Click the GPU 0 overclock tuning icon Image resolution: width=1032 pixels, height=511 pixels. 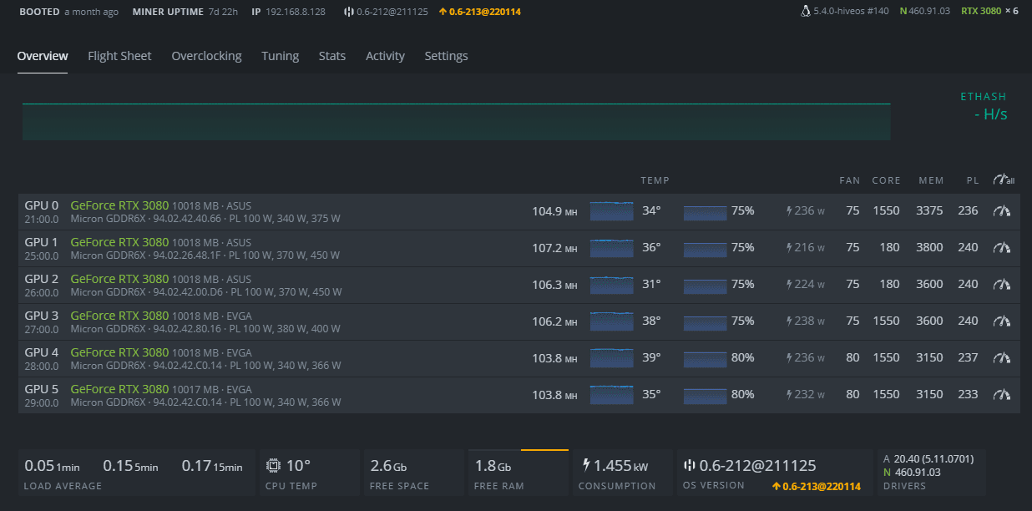pos(1002,211)
